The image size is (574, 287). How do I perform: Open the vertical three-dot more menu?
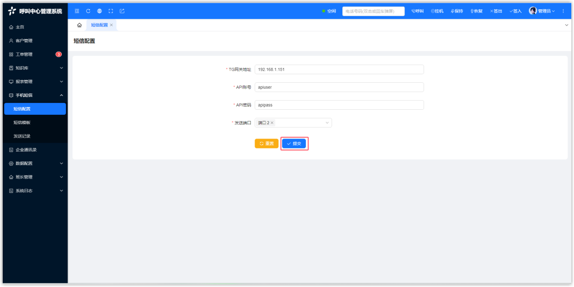coord(563,11)
